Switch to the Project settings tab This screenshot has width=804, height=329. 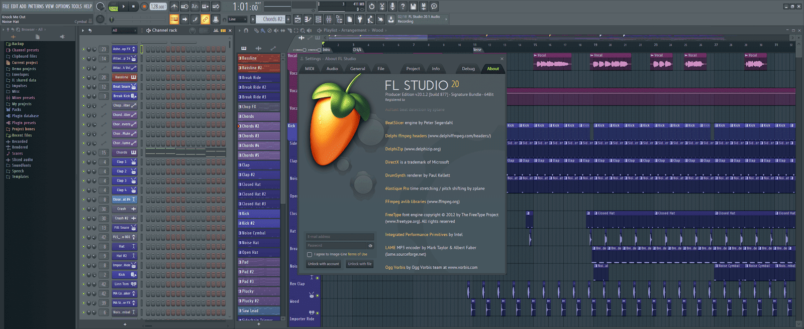click(x=413, y=69)
